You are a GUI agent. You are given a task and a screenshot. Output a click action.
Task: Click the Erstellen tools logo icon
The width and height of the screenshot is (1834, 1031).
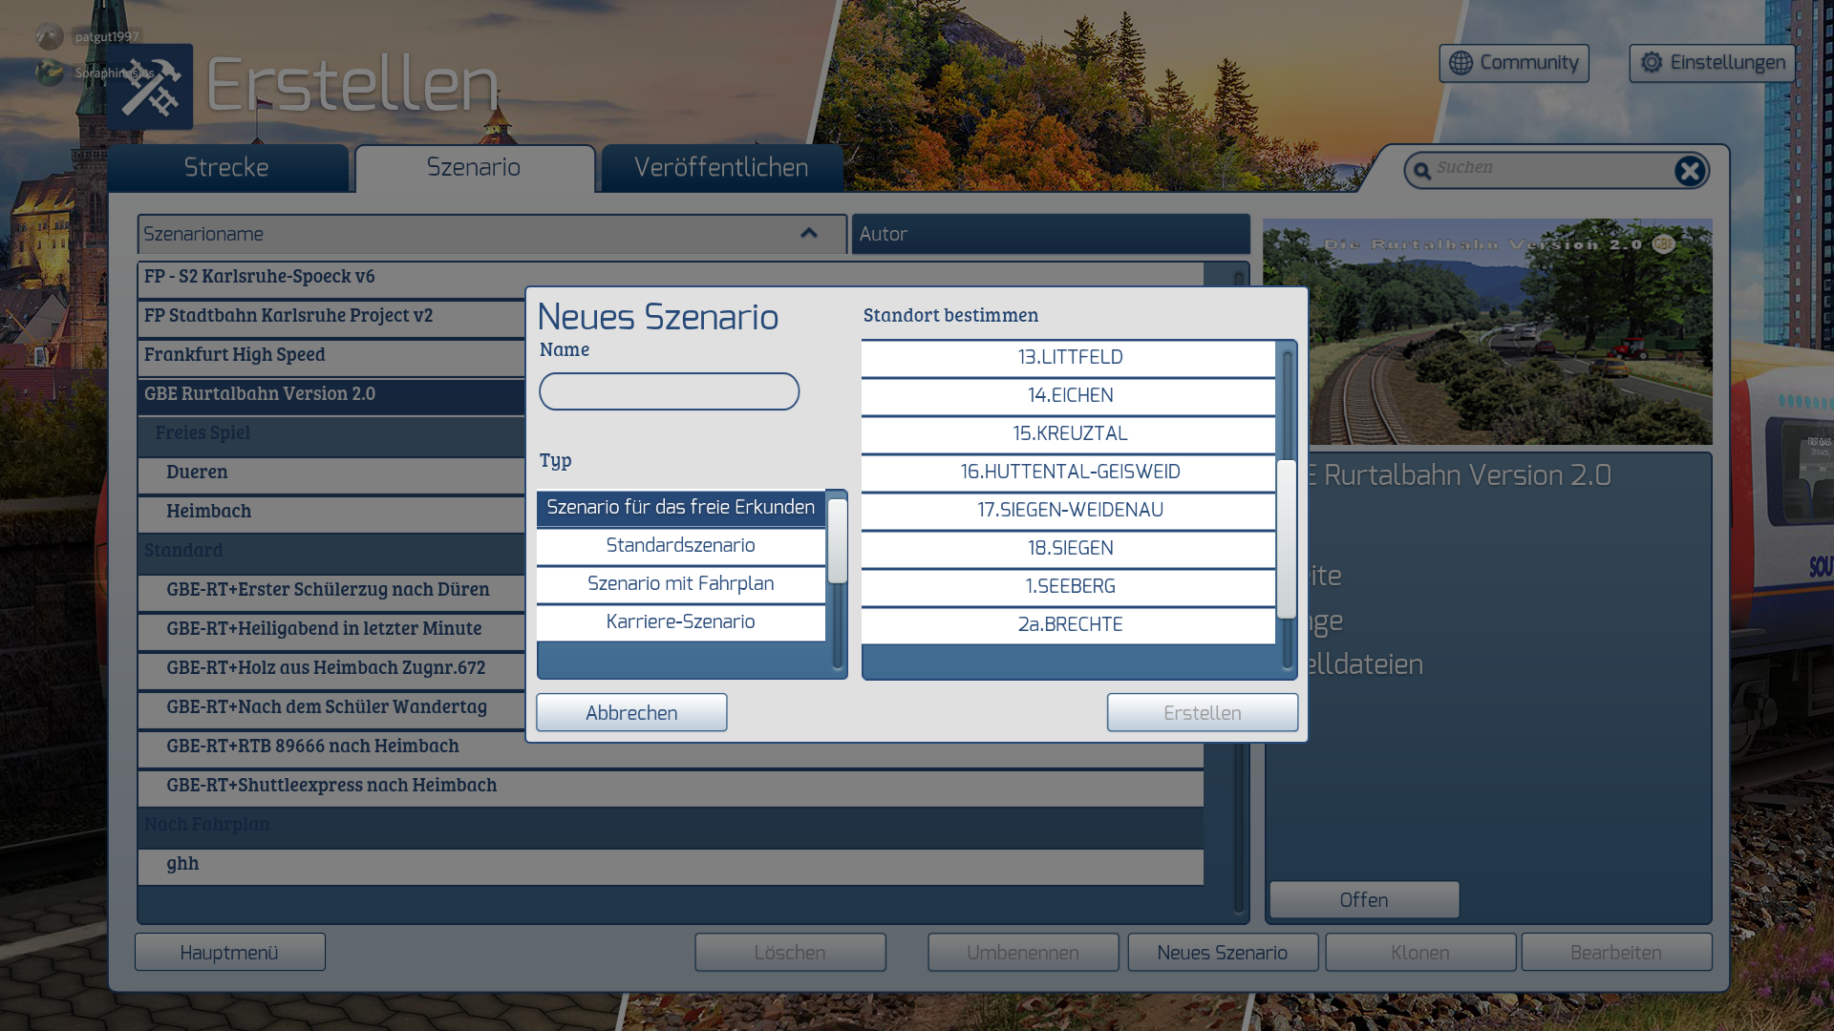pyautogui.click(x=150, y=87)
